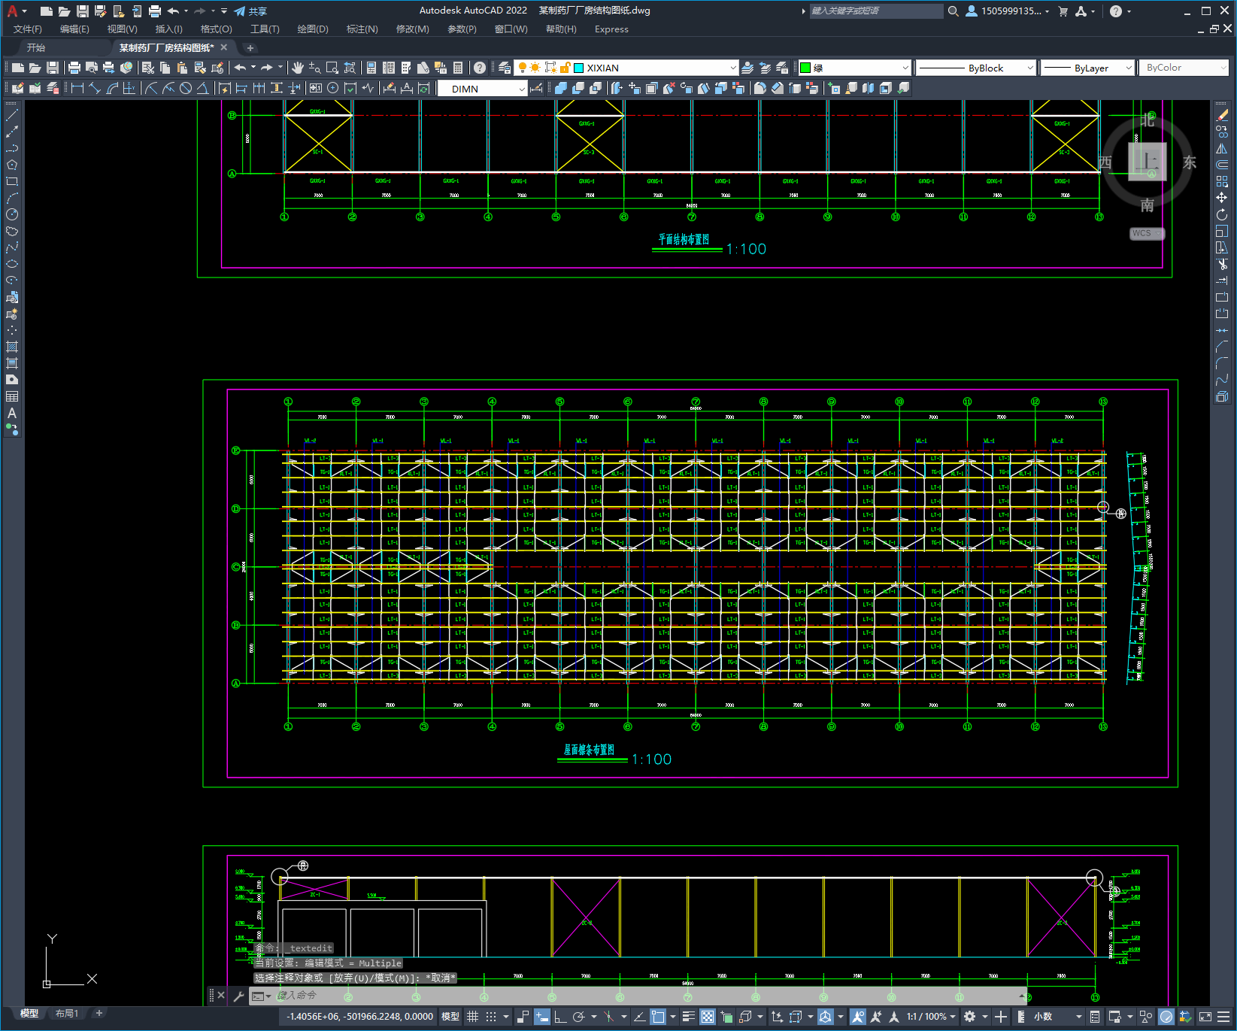Click the WCS label under ViewCube
Screen dimensions: 1237x1031
[x=1142, y=233]
